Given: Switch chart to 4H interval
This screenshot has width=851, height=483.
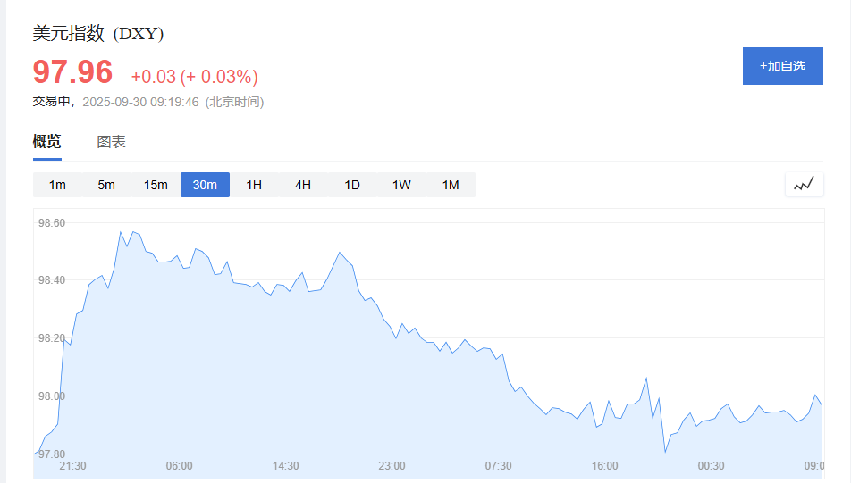Looking at the screenshot, I should 303,185.
